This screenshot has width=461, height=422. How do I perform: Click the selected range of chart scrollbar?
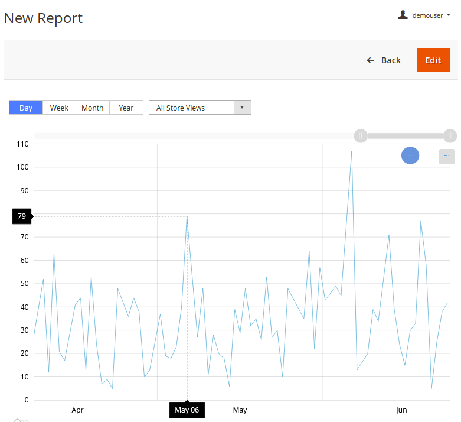pos(405,136)
